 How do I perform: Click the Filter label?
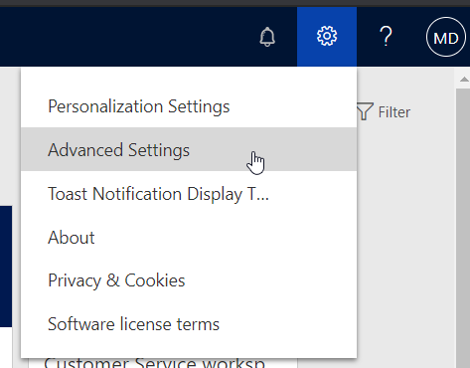click(394, 112)
